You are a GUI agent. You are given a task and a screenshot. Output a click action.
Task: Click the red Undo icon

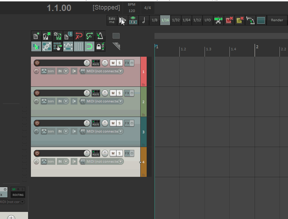point(79,36)
